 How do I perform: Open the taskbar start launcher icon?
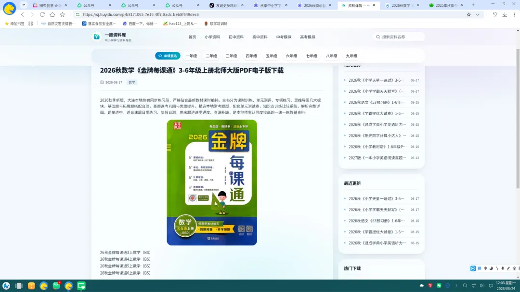[x=6, y=286]
